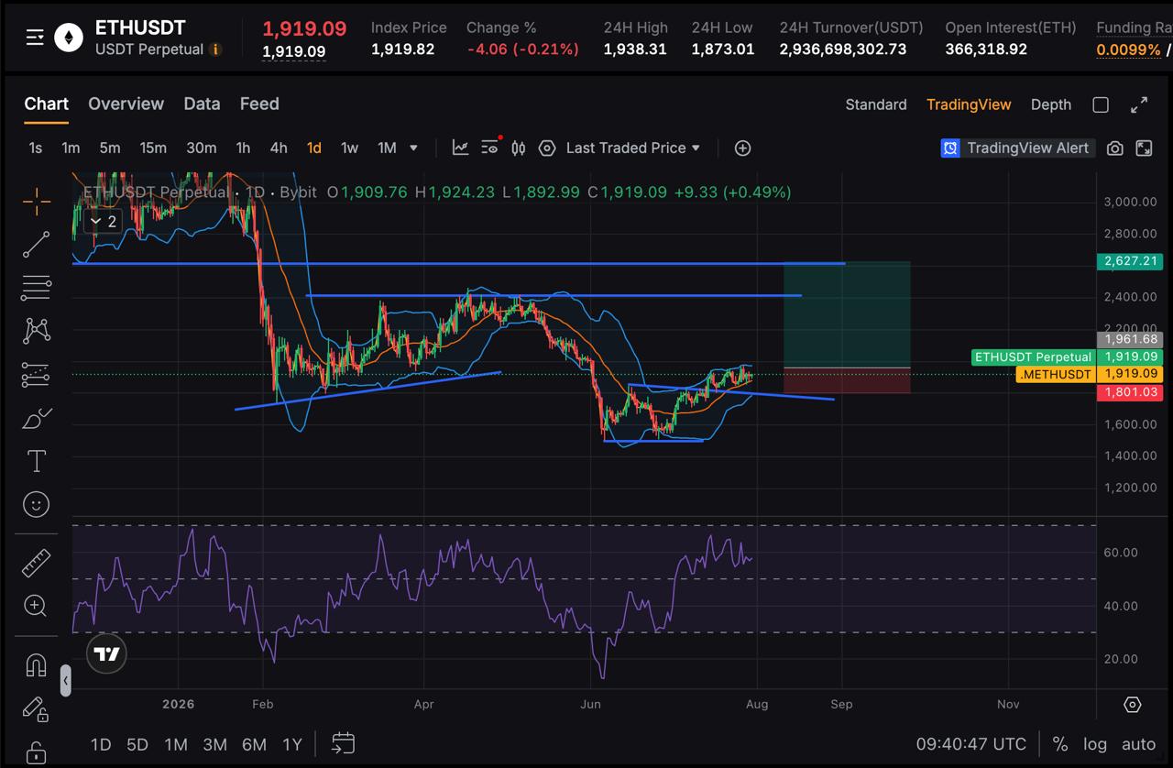Toggle lock all drawings padlock
1173x768 pixels.
37,752
